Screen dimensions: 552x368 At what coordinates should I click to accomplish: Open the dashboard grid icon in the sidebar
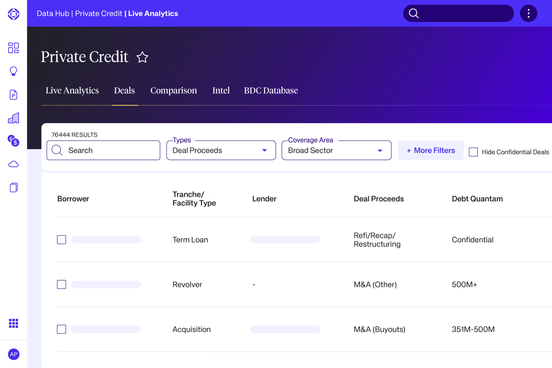(x=13, y=48)
